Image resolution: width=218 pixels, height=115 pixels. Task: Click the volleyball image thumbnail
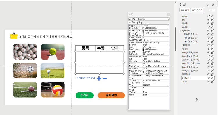53,89
